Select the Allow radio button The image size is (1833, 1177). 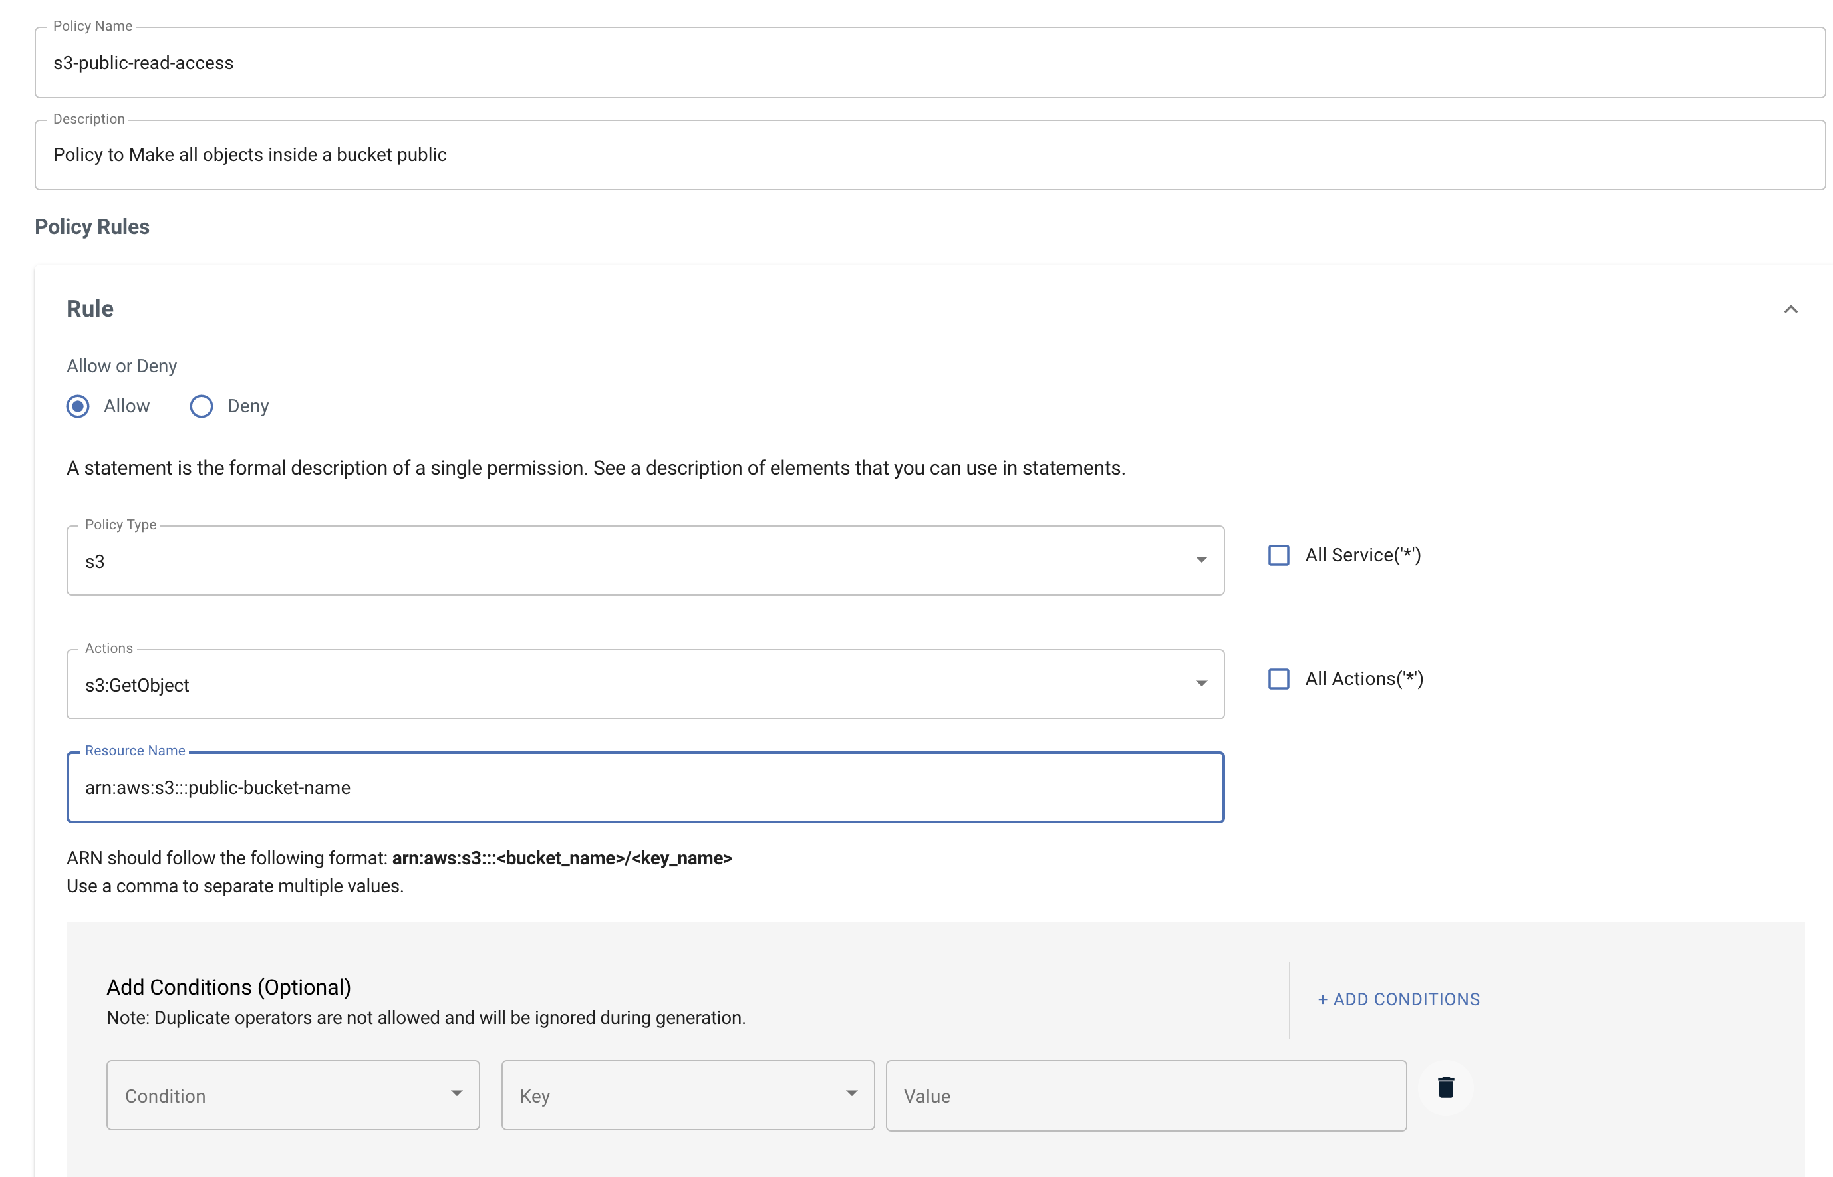tap(78, 406)
